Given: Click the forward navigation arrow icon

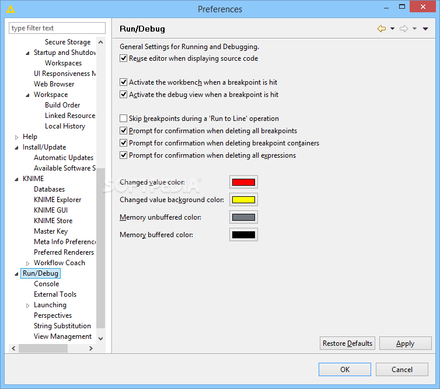Looking at the screenshot, I should [404, 29].
